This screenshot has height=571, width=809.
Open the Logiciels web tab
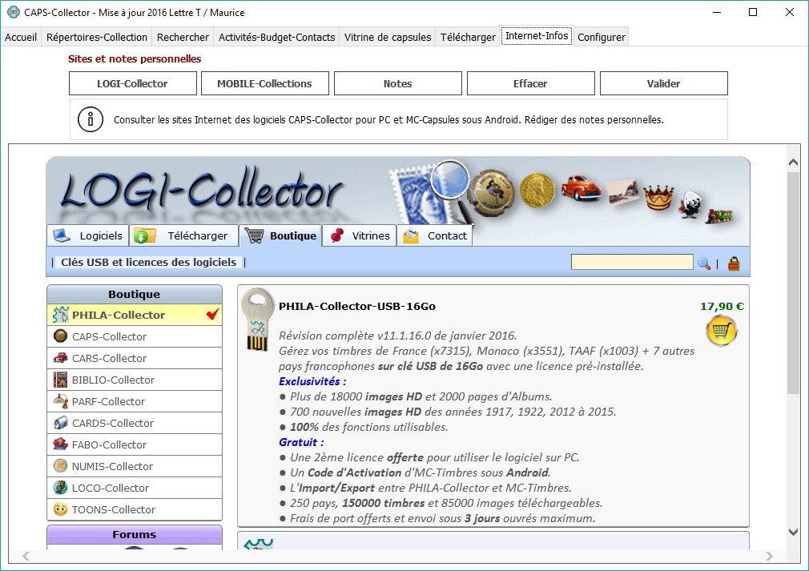(x=88, y=235)
